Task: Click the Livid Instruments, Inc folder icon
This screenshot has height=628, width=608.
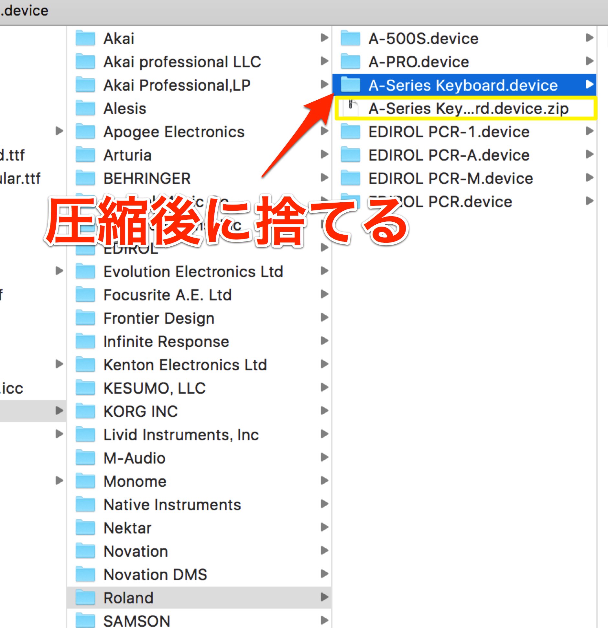Action: (x=85, y=434)
